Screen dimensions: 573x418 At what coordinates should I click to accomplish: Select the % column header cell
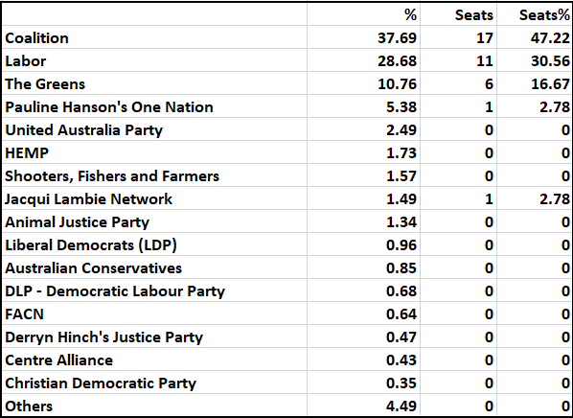(363, 14)
